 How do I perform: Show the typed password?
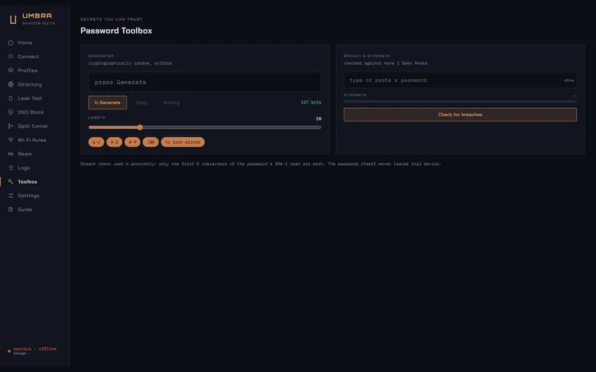click(x=569, y=80)
